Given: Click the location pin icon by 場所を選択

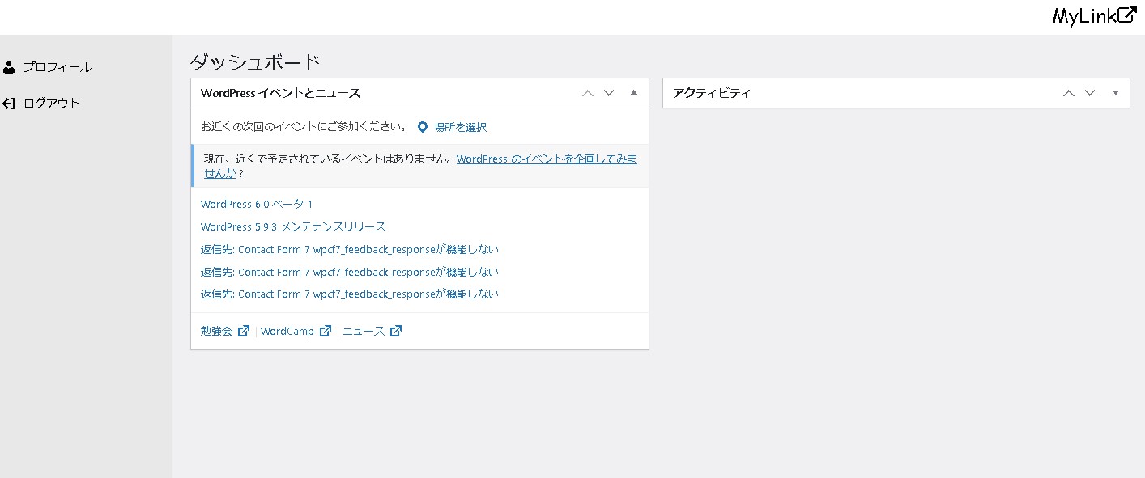Looking at the screenshot, I should (x=422, y=127).
